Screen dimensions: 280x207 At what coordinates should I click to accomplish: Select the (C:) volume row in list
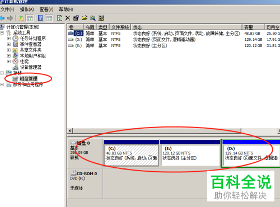pos(174,34)
